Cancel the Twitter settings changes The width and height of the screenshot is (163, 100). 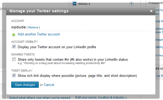coord(49,85)
